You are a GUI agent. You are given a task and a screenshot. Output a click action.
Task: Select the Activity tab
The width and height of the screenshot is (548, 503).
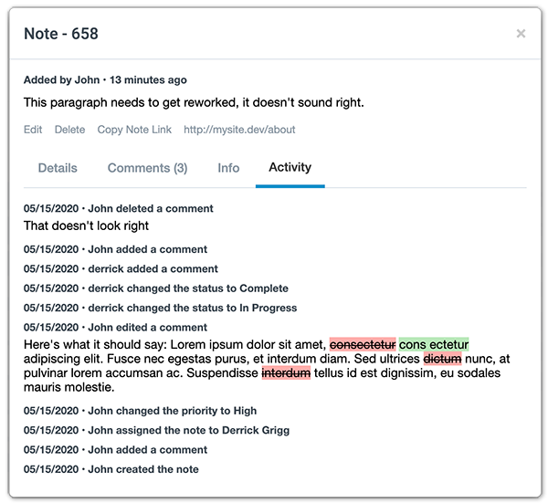click(x=290, y=167)
